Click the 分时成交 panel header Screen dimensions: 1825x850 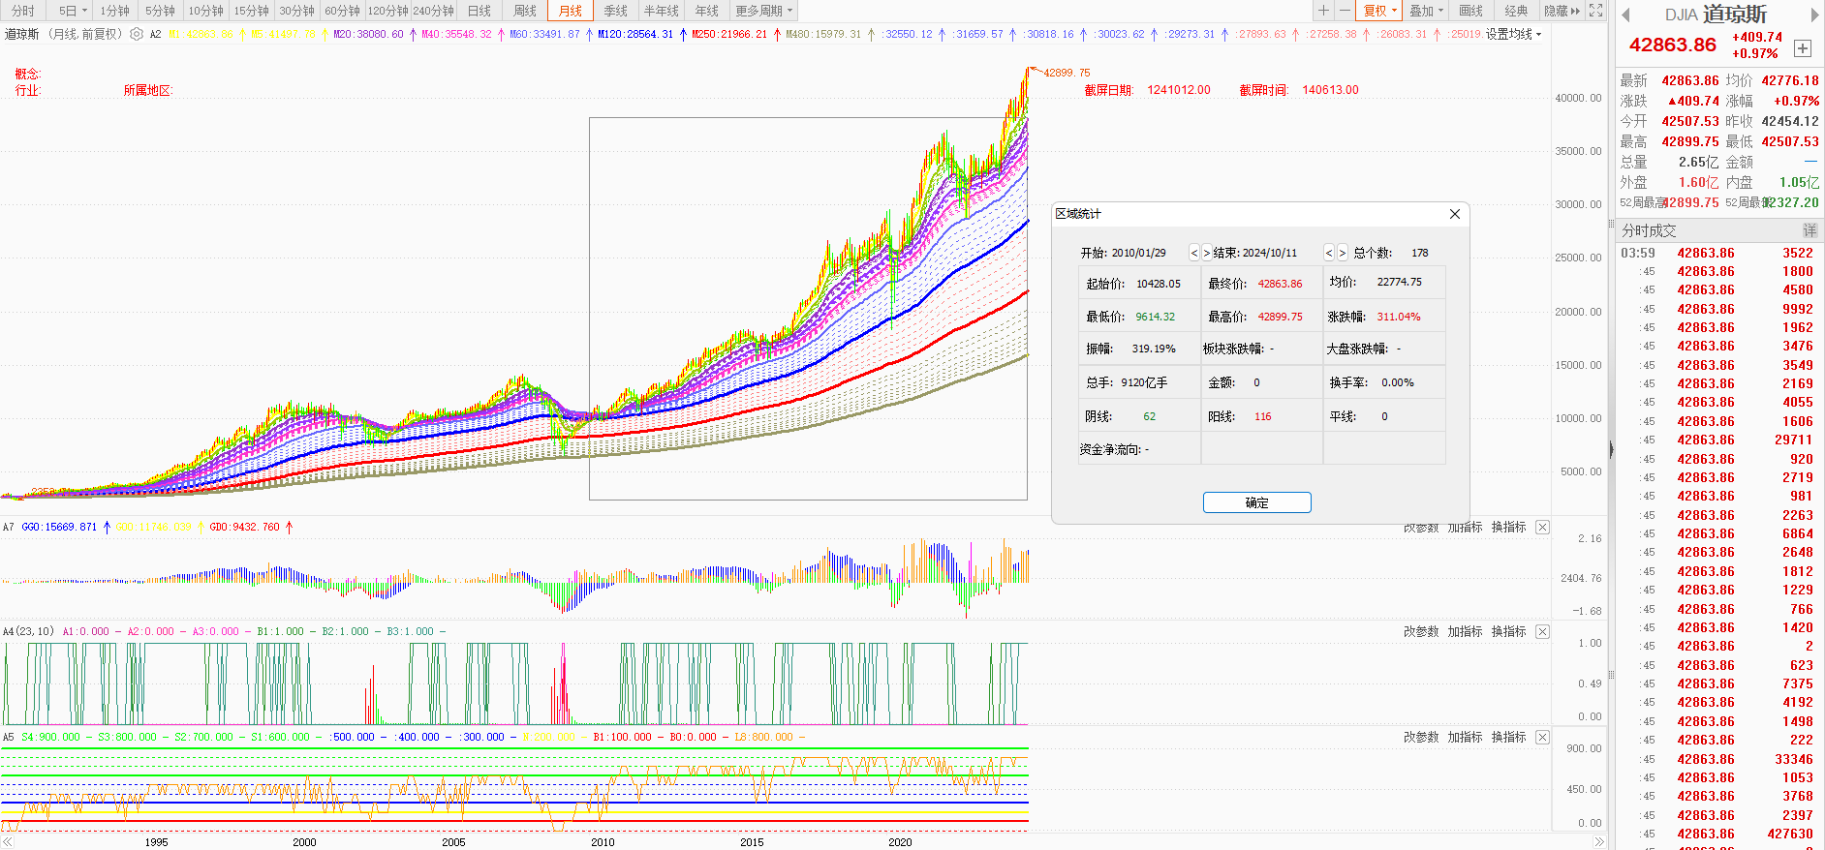[x=1649, y=230]
